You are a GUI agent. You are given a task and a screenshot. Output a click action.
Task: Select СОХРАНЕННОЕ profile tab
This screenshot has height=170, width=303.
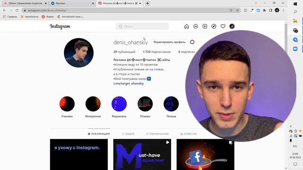pyautogui.click(x=157, y=134)
